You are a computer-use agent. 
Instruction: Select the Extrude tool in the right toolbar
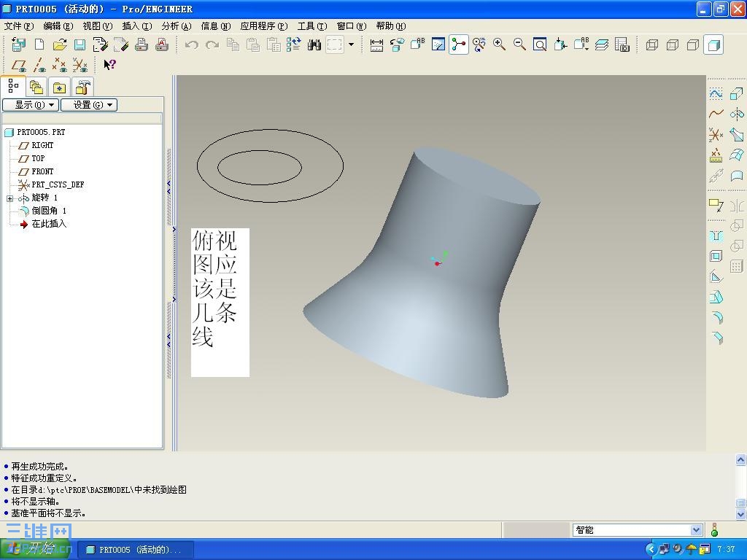(x=737, y=94)
